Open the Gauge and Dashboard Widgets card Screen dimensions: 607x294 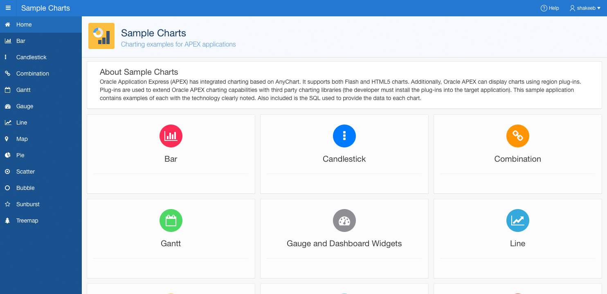(344, 243)
